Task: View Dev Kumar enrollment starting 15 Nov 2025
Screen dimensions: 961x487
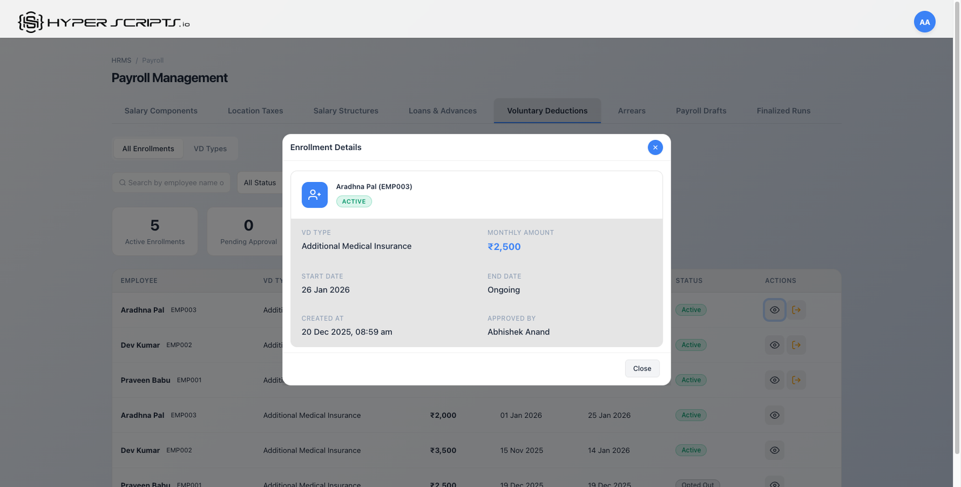Action: (x=775, y=450)
